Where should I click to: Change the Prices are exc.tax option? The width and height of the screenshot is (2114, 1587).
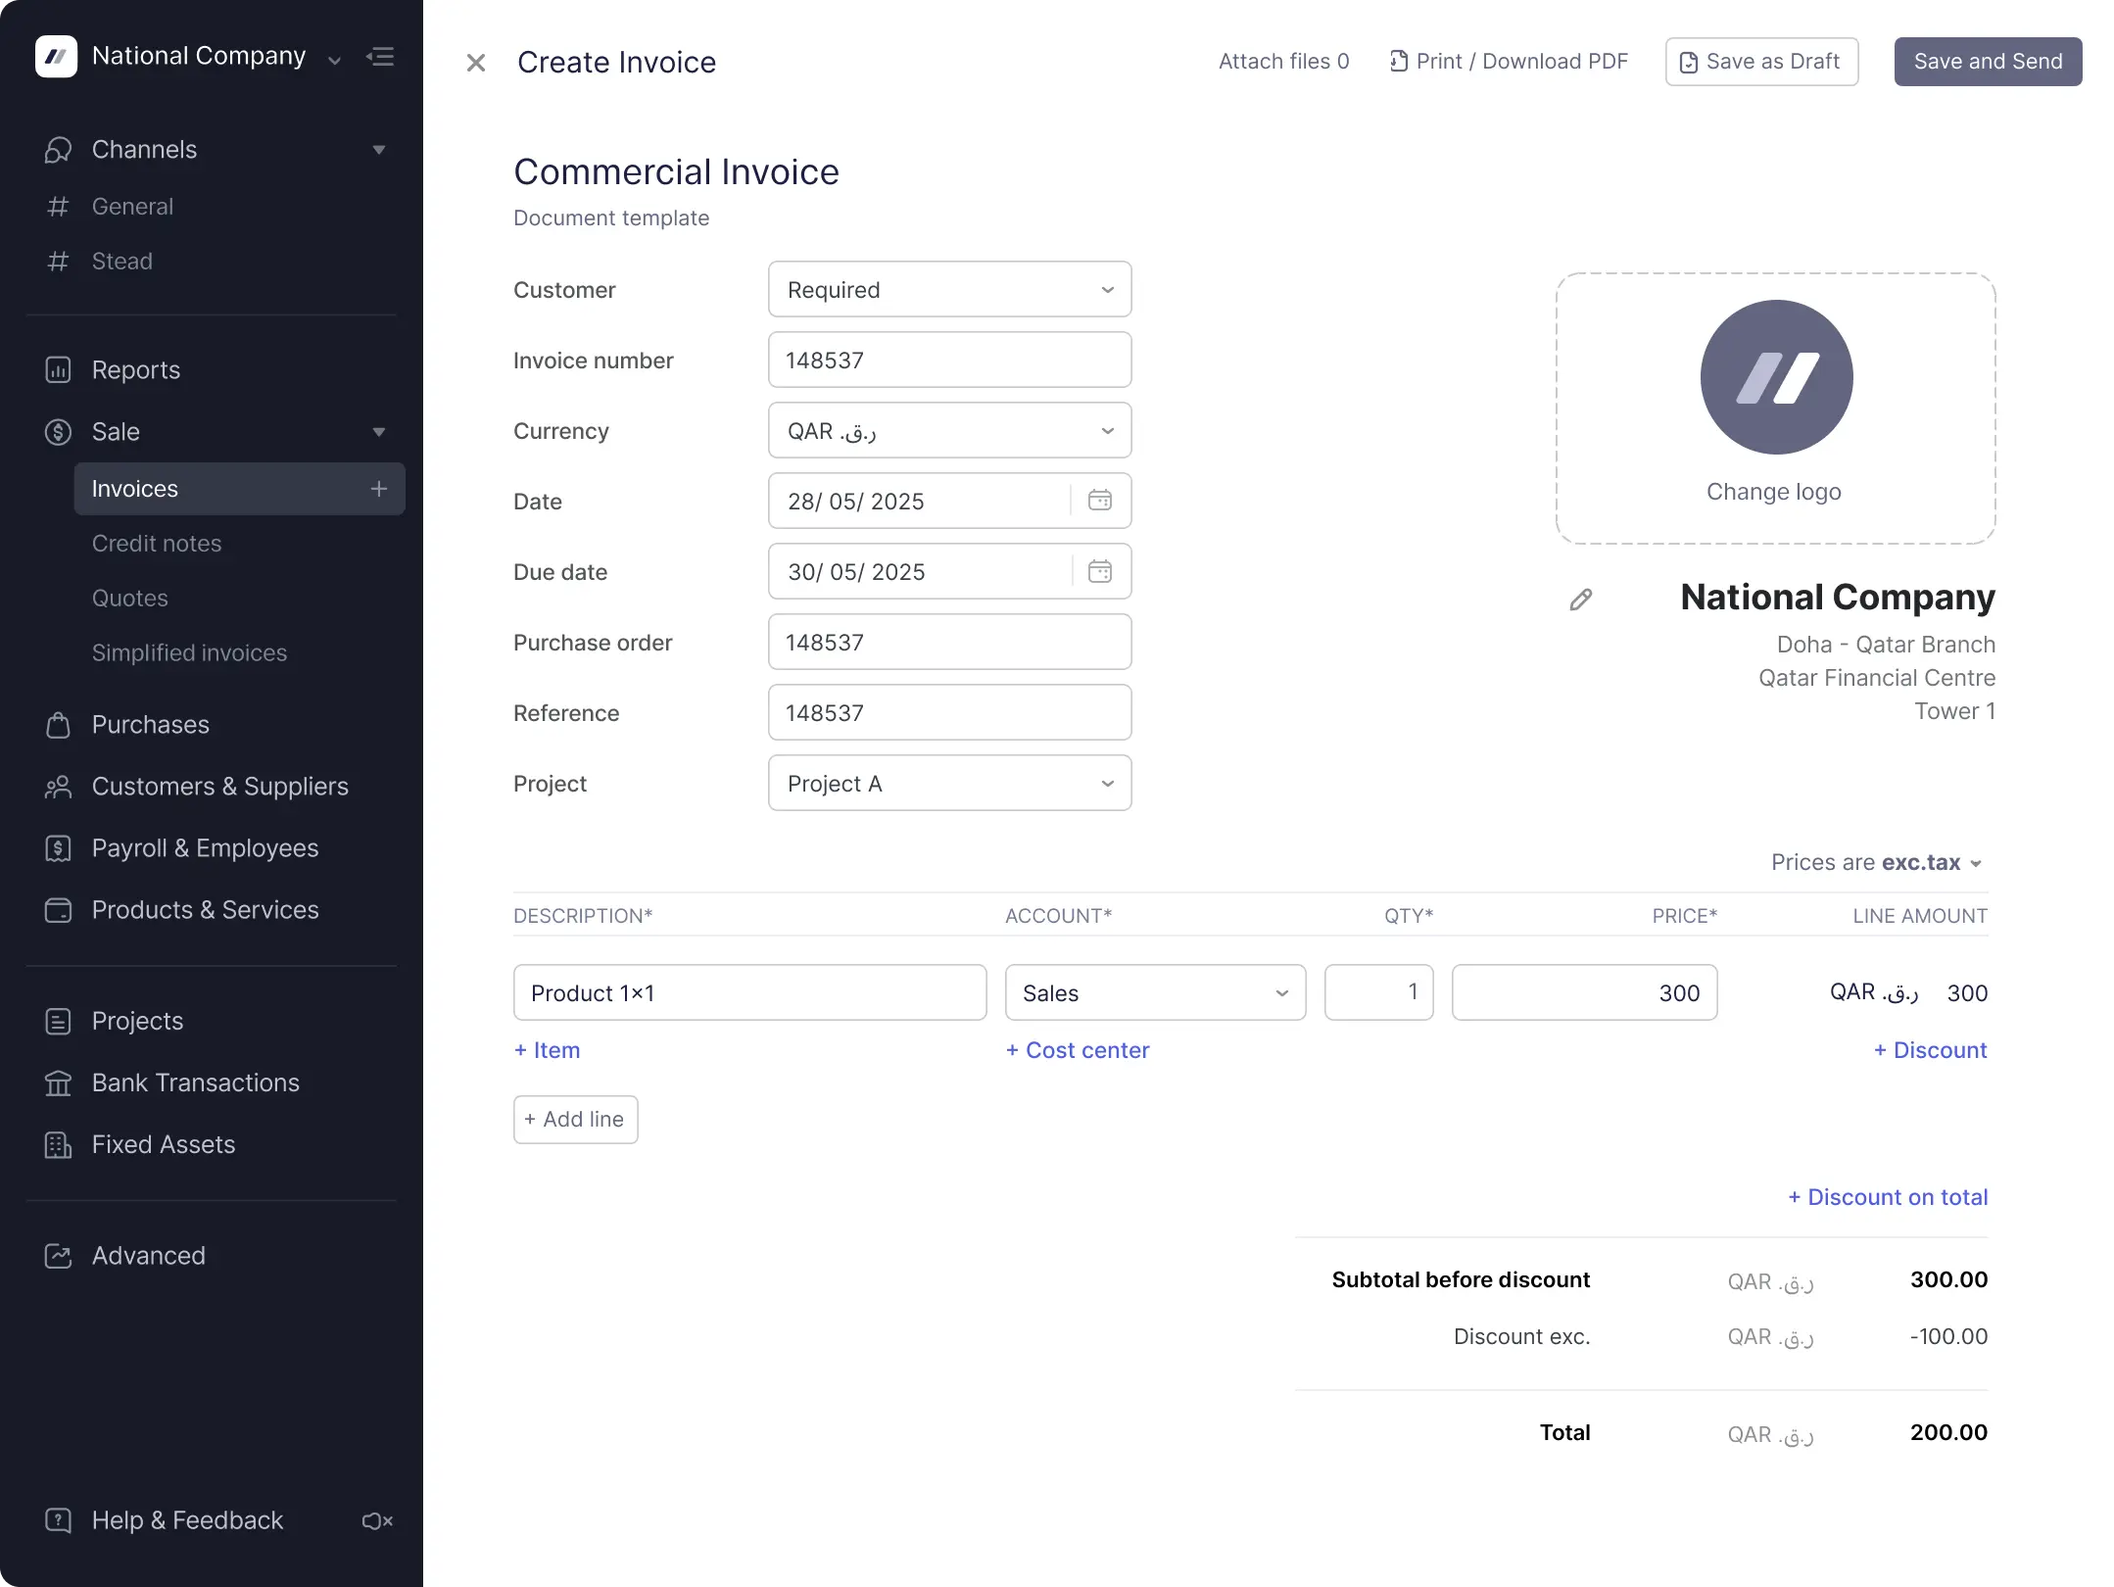click(x=1876, y=863)
